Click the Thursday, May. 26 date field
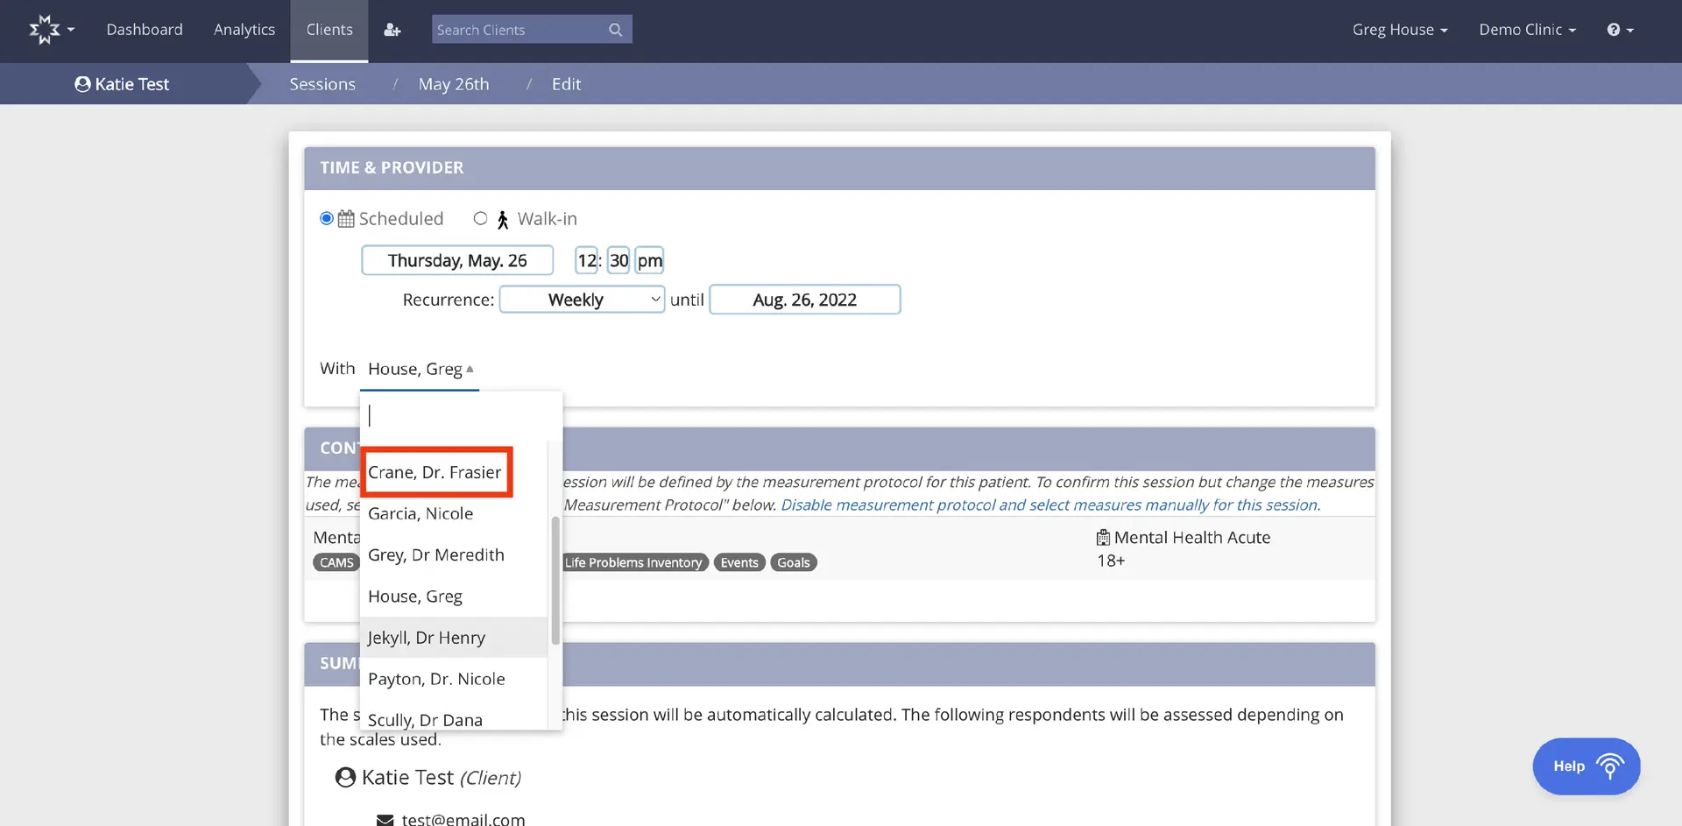This screenshot has height=826, width=1682. click(x=457, y=261)
